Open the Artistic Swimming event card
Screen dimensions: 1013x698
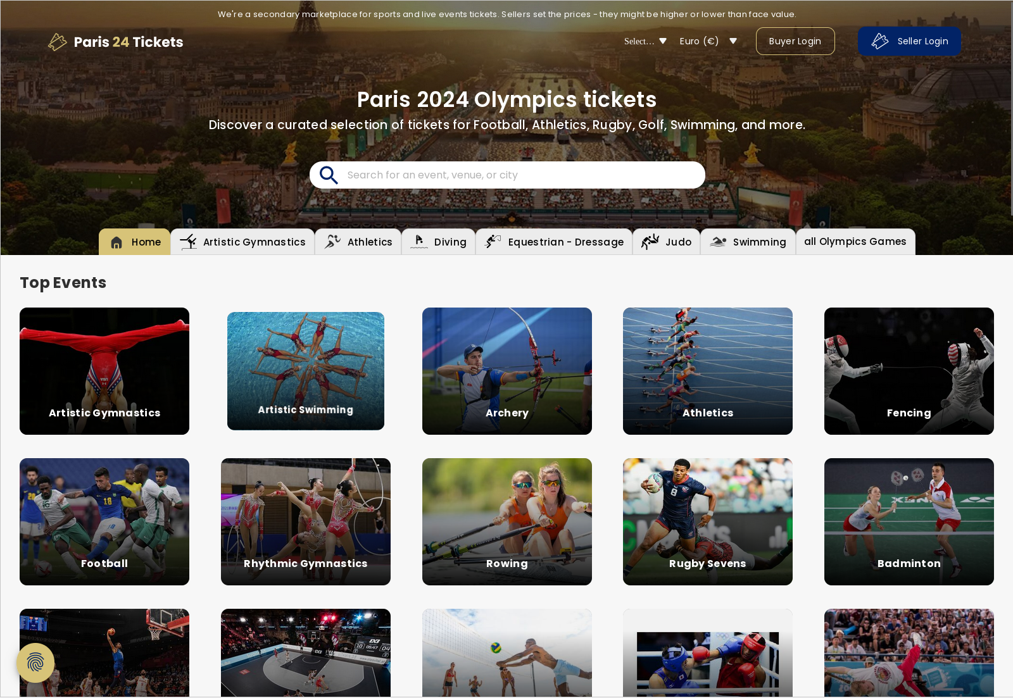click(x=306, y=371)
